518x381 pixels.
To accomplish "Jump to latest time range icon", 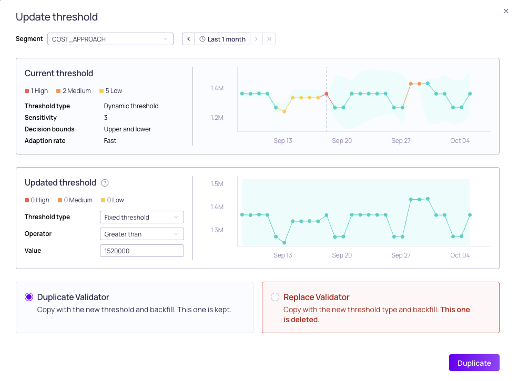I will [269, 39].
